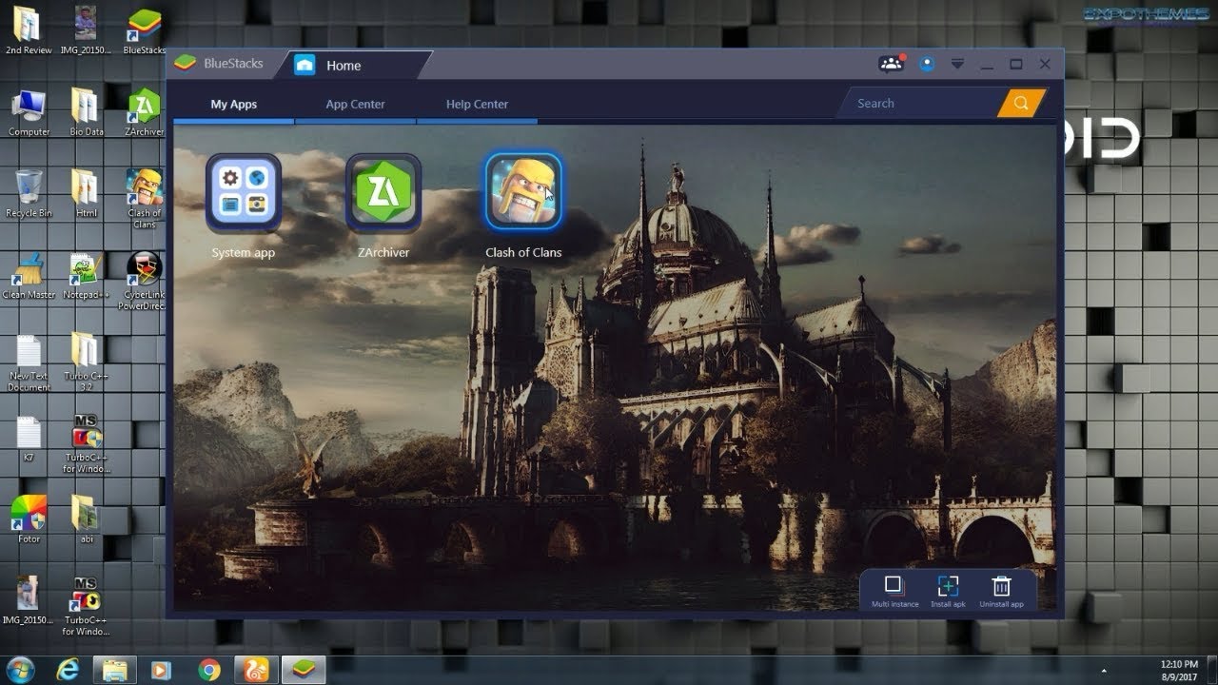Click the Install apk button
Image resolution: width=1218 pixels, height=685 pixels.
(948, 591)
